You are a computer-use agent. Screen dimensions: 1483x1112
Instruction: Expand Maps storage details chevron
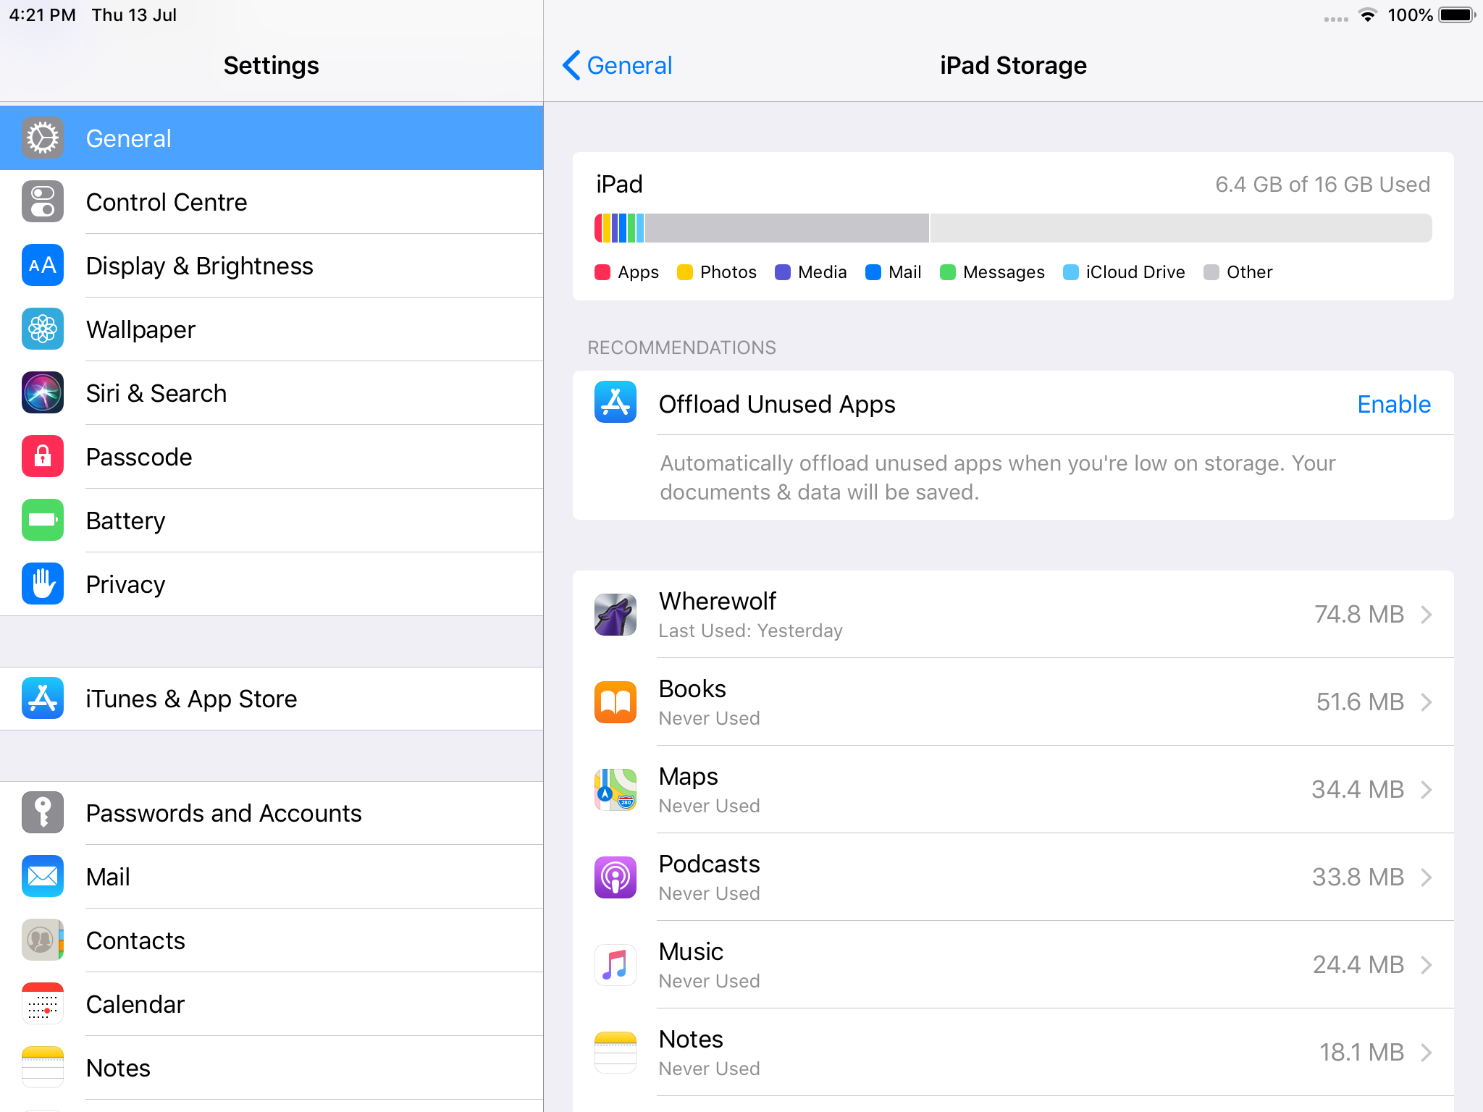[x=1427, y=790]
